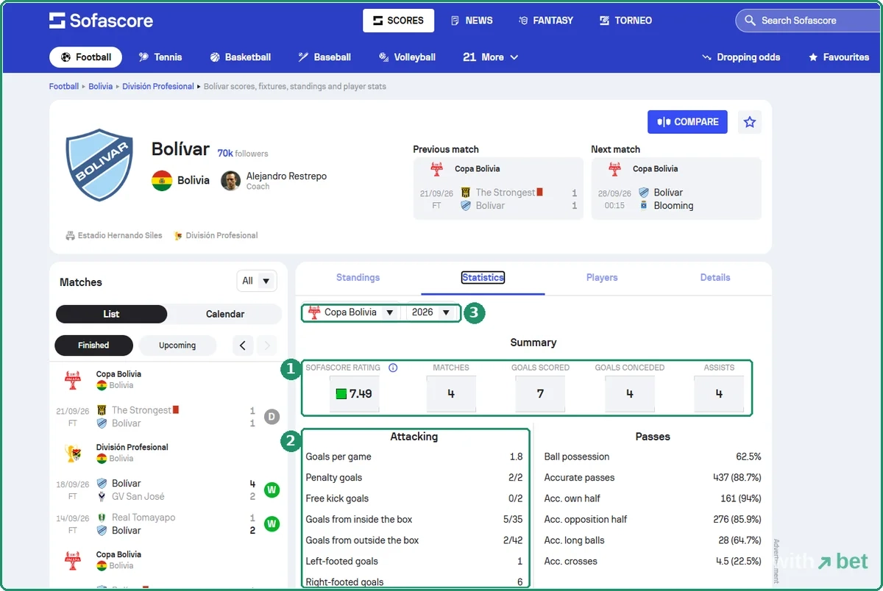Click Left-footed goals row
The height and width of the screenshot is (591, 883).
(414, 562)
